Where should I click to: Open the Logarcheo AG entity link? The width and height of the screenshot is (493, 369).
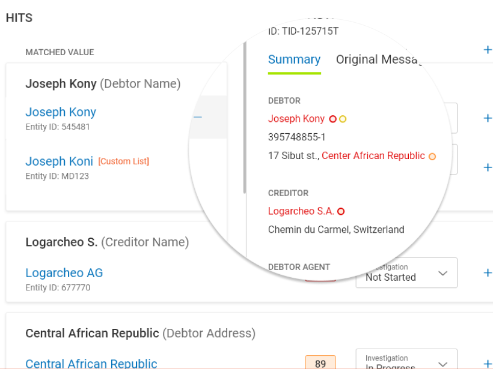tap(64, 273)
